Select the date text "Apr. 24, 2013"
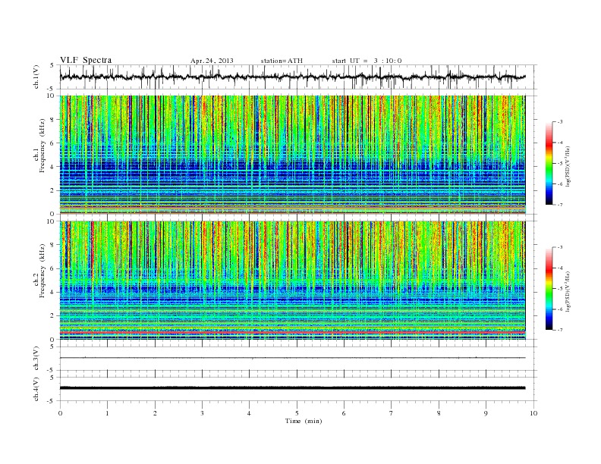601x464 pixels. click(x=212, y=61)
